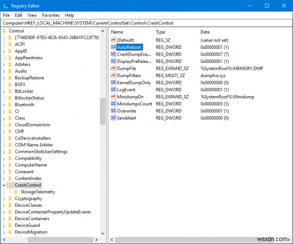Click the ACPI folder icon
This screenshot has width=293, height=244.
(10, 44)
